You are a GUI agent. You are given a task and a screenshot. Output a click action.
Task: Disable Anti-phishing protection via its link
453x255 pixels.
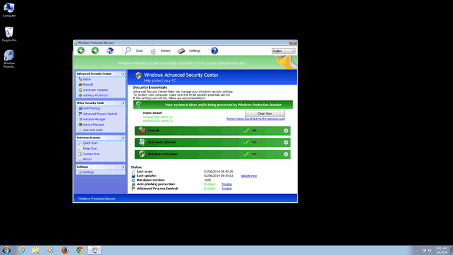pos(226,185)
